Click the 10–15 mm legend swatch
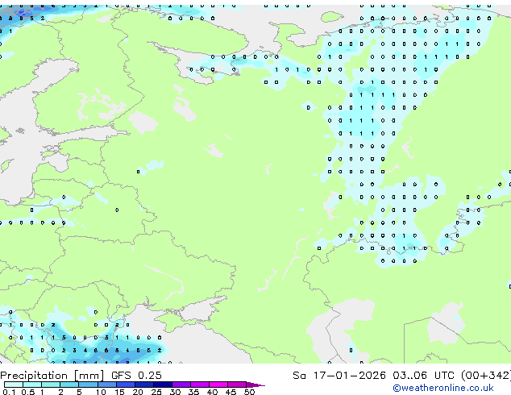 click(x=107, y=385)
